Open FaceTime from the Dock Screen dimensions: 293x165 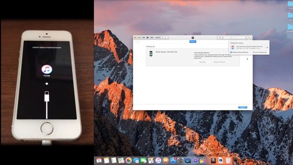(x=143, y=160)
